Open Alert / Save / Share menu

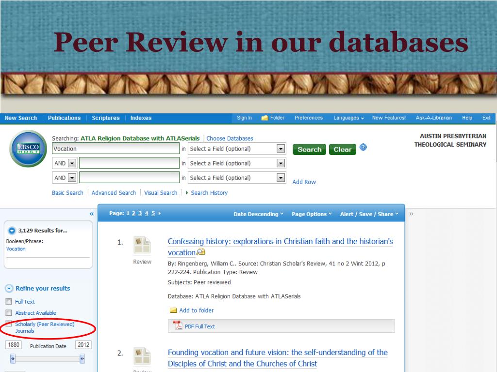click(369, 214)
